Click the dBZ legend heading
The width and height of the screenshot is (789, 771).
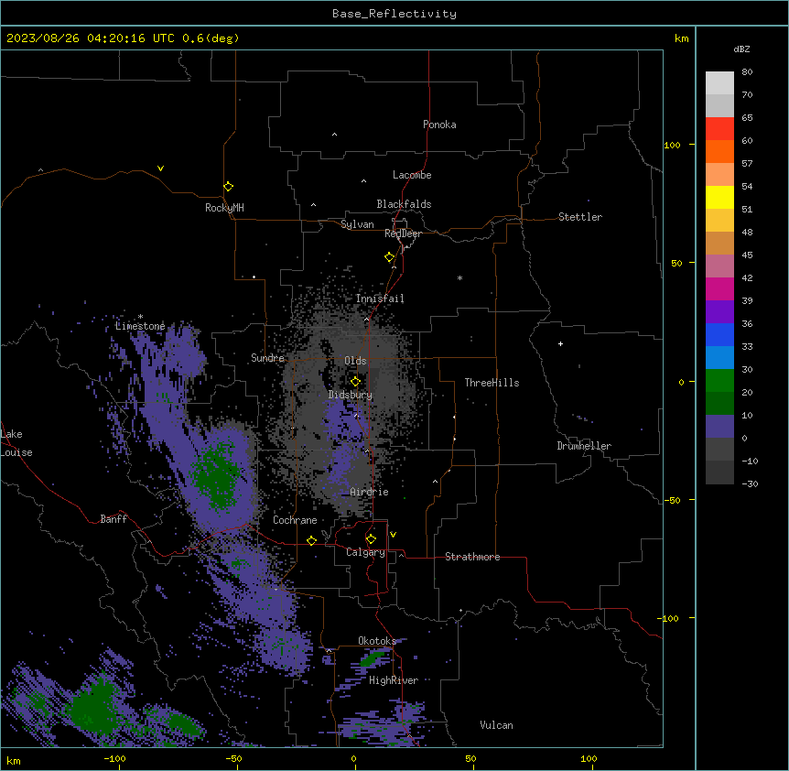[x=741, y=49]
